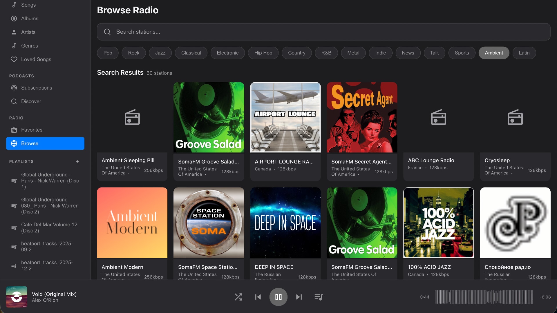557x313 pixels.
Task: Filter stations by Rock
Action: click(x=134, y=53)
